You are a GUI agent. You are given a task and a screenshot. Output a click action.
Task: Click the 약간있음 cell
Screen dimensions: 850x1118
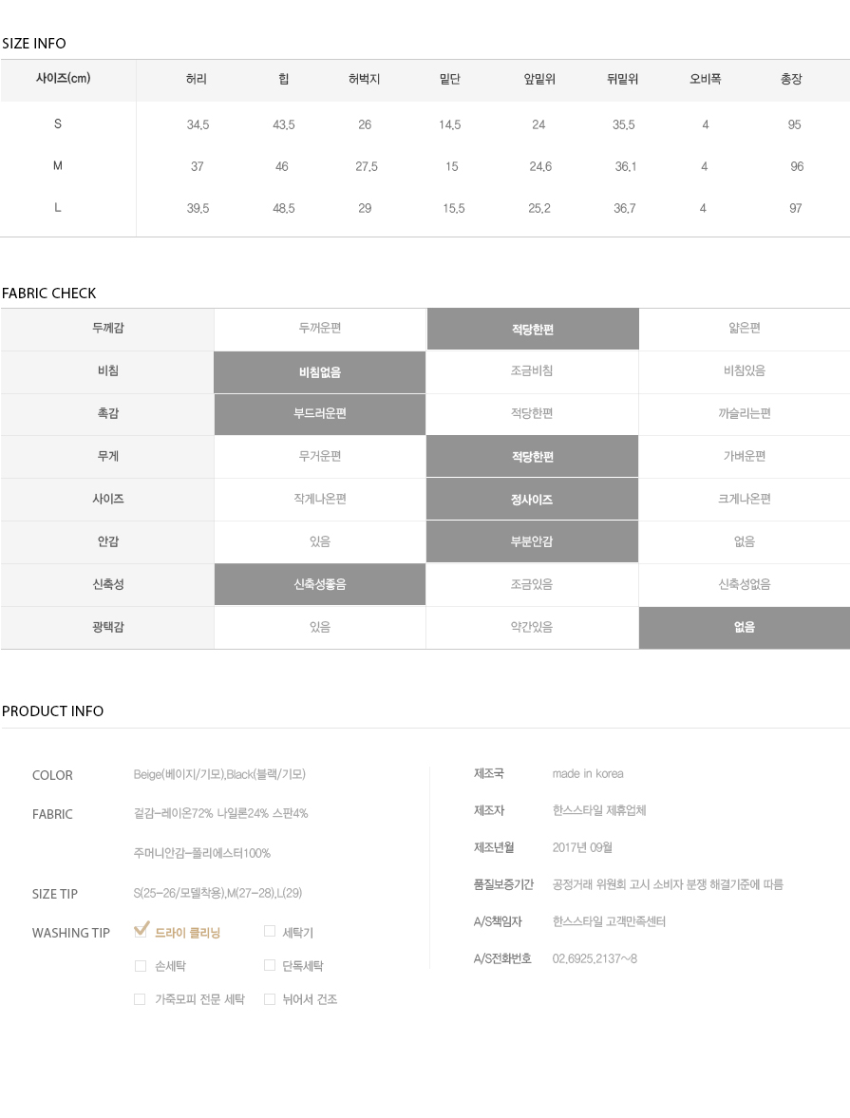click(x=533, y=628)
